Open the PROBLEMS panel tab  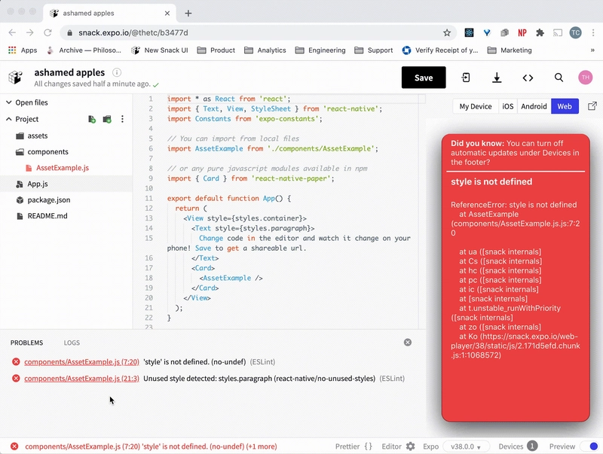tap(26, 343)
